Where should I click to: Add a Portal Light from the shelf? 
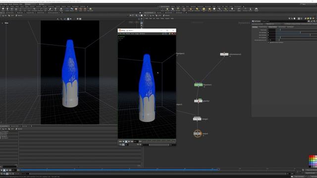[x=225, y=9]
